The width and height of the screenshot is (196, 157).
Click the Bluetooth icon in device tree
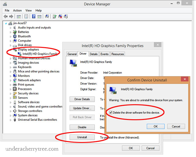click(15, 36)
